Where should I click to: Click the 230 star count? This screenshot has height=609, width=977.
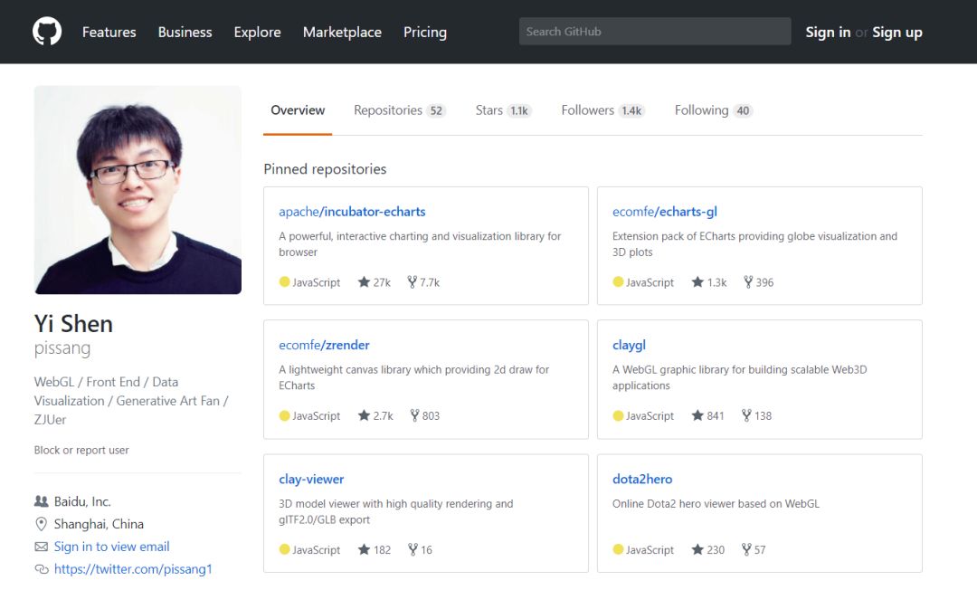point(716,550)
